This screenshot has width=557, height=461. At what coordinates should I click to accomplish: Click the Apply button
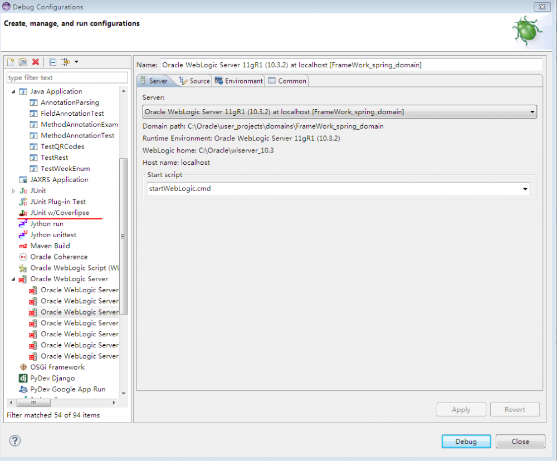point(461,410)
